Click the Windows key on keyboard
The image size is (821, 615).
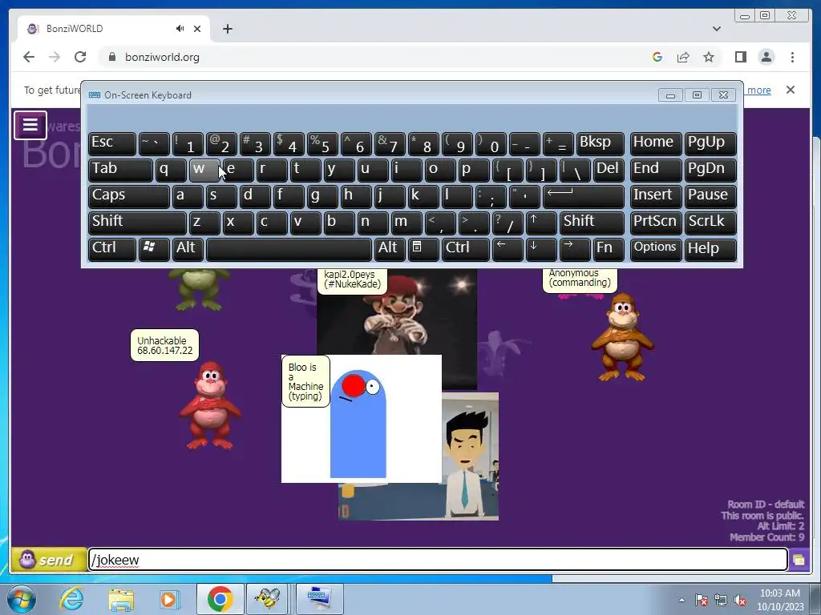coord(154,248)
